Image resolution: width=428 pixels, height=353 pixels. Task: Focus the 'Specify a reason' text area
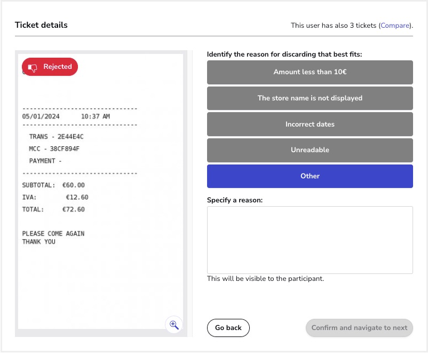(310, 240)
